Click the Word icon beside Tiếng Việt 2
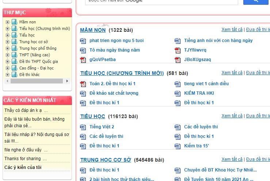270x181 pixels. point(83,127)
